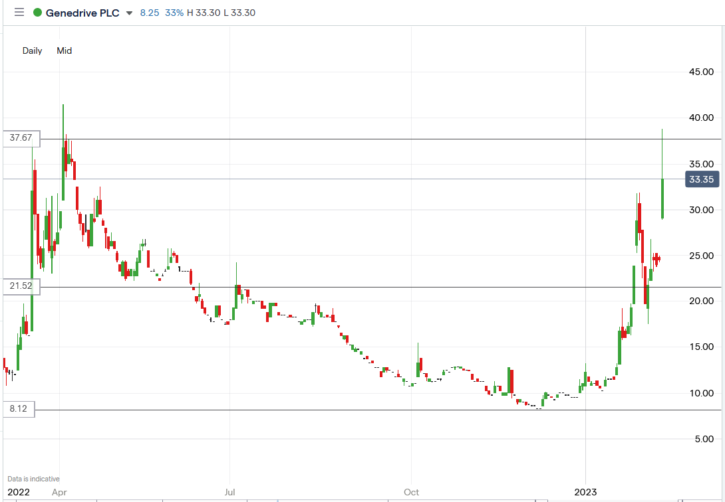
Task: Click the 15.00 price axis label
Action: click(702, 347)
